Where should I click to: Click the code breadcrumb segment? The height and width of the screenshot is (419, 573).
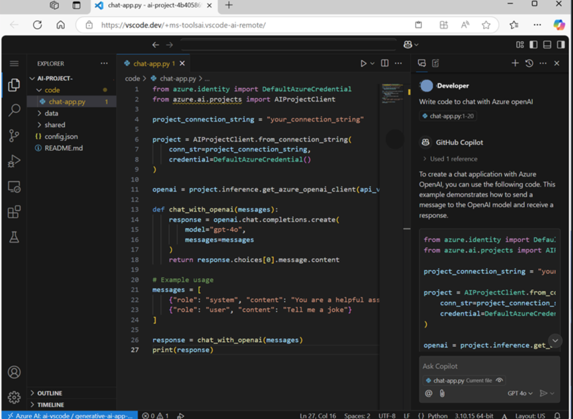click(132, 78)
